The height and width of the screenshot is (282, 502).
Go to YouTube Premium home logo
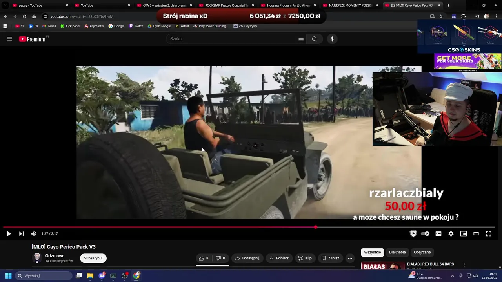(x=33, y=39)
